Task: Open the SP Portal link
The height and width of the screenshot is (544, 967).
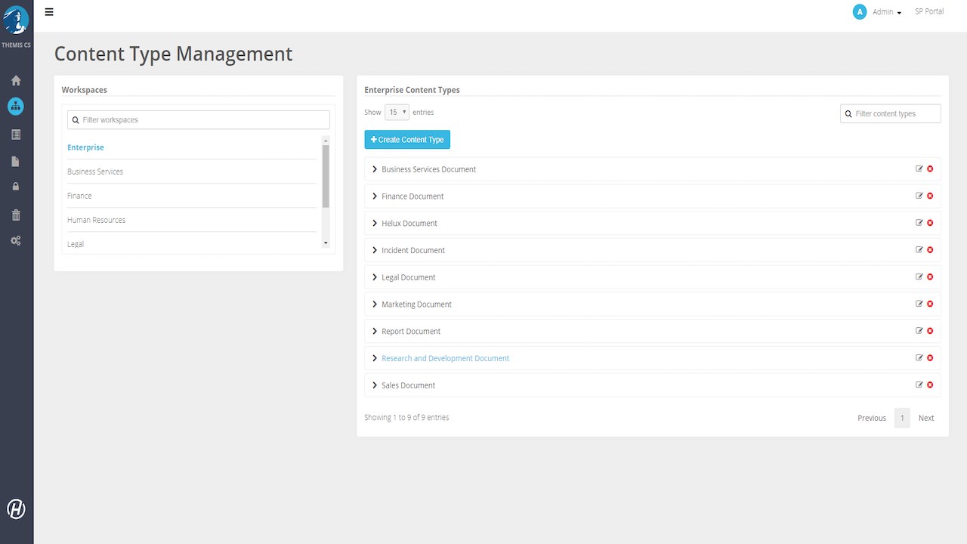Action: point(929,11)
